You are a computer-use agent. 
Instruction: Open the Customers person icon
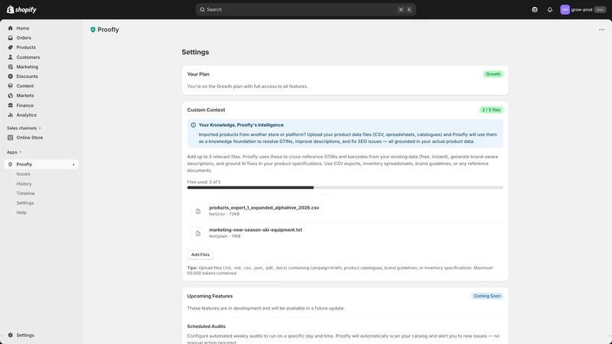11,57
